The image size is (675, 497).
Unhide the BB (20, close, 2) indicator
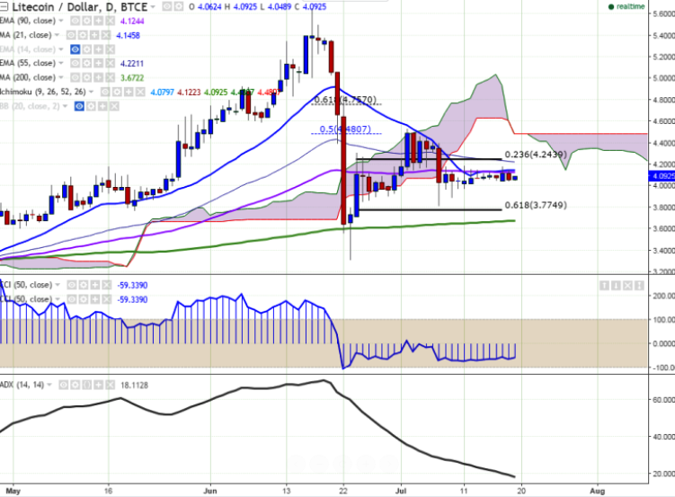(79, 106)
